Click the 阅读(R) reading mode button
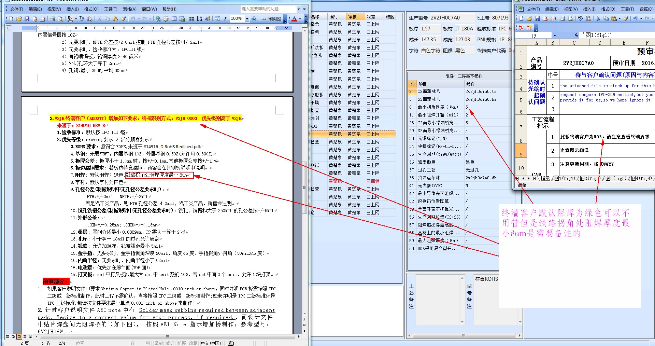Image resolution: width=655 pixels, height=346 pixels. 271,19
